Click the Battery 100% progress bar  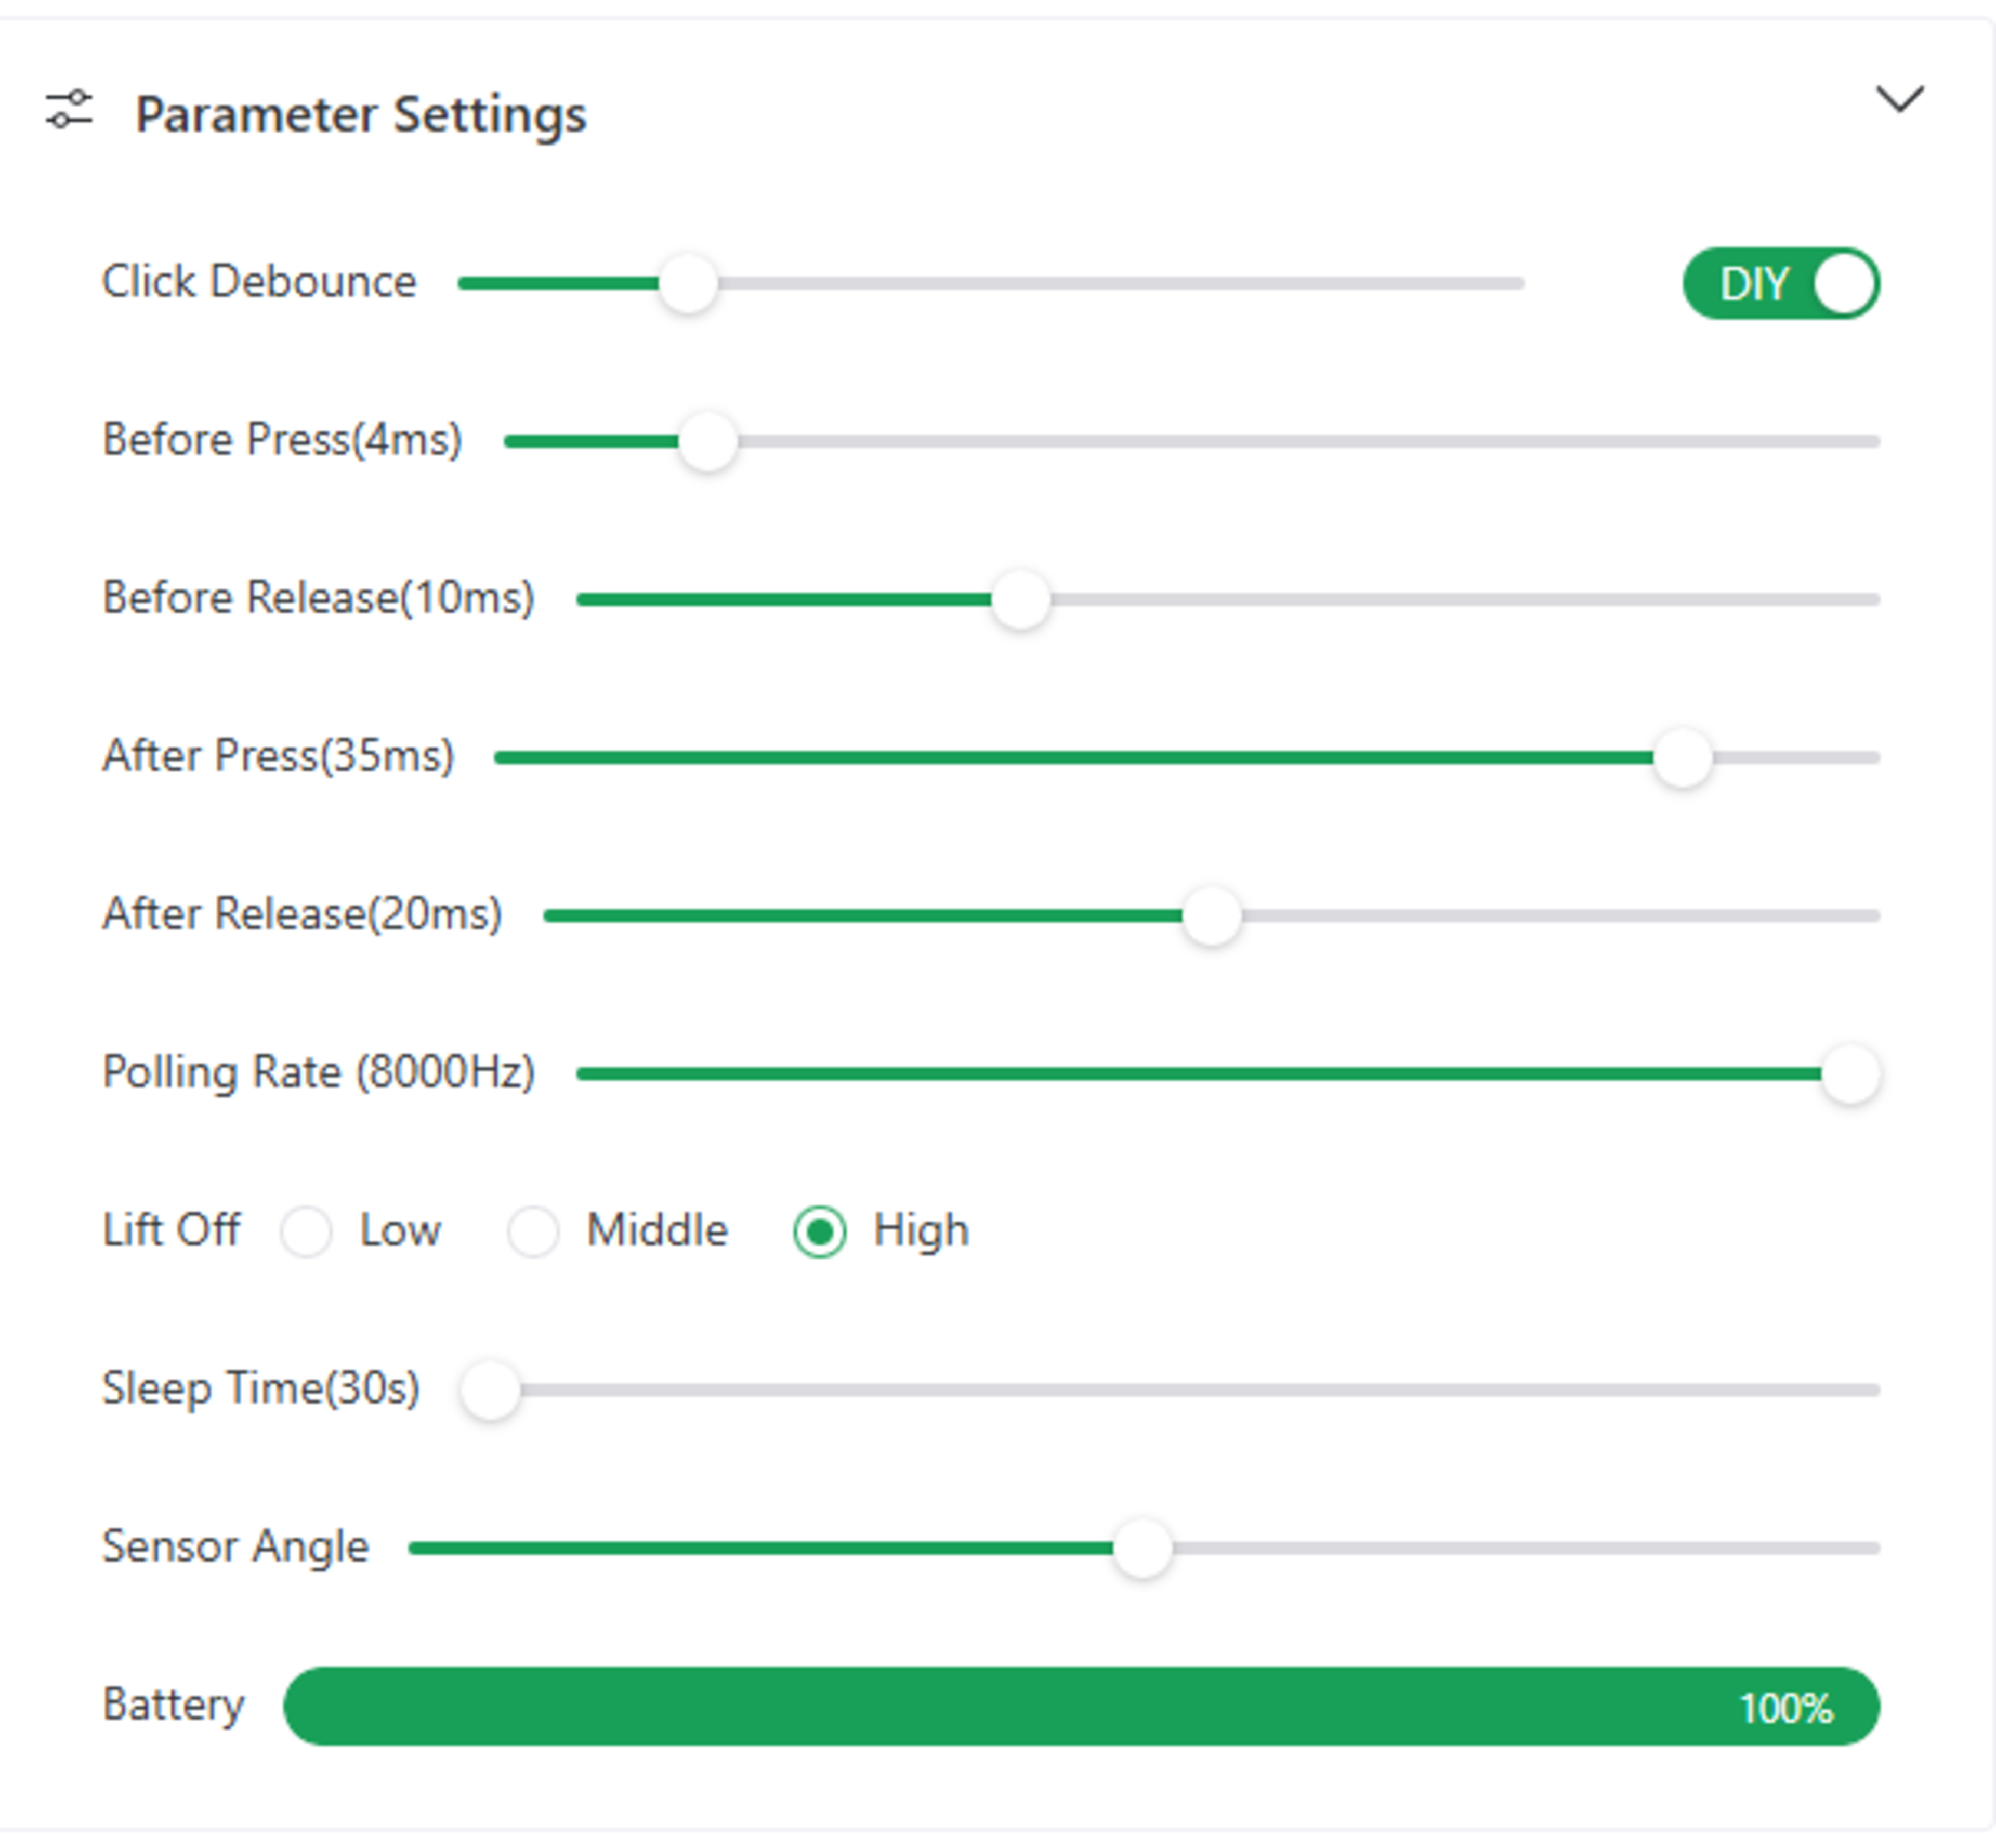1080,1707
